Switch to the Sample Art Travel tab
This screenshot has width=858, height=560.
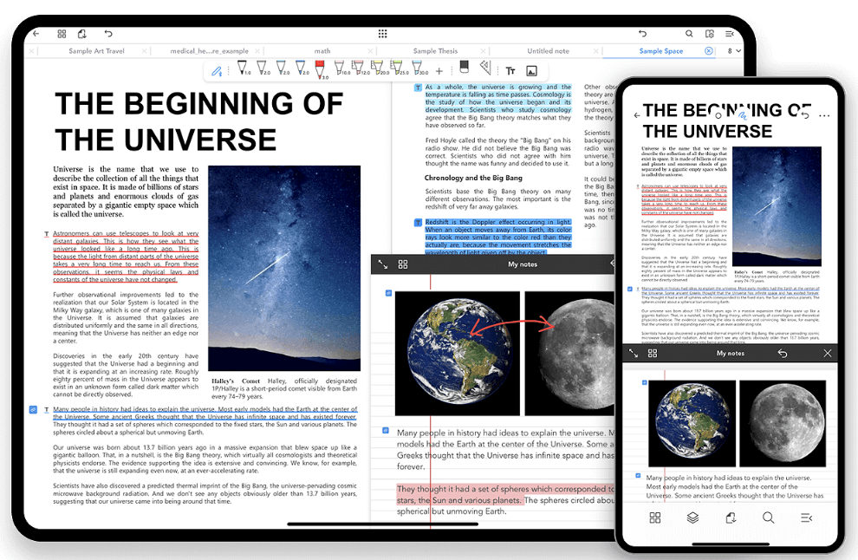[x=96, y=51]
